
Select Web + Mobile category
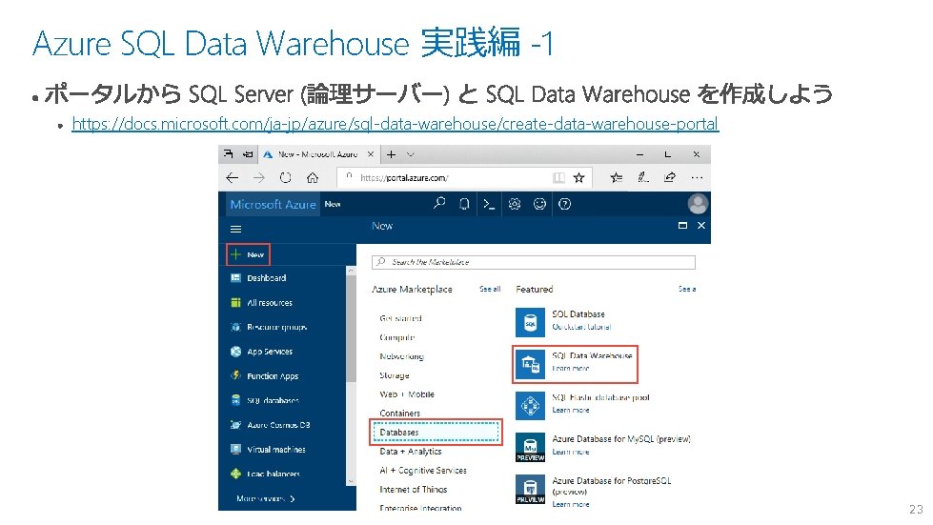tap(407, 394)
